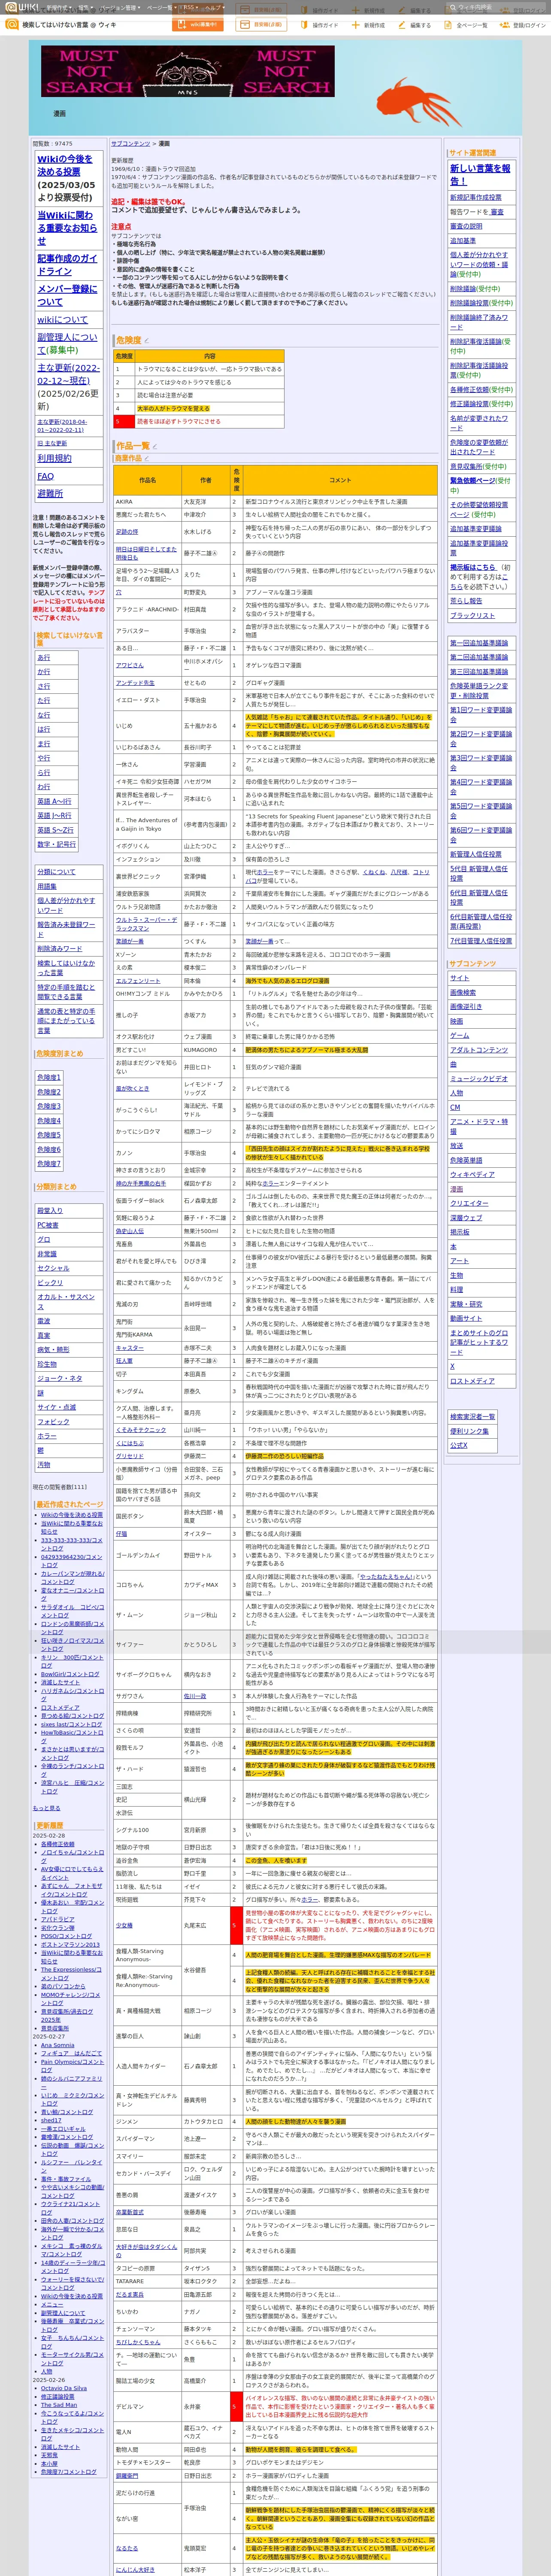Image resolution: width=551 pixels, height=2576 pixels.
Task: Open the PC被害 category link
Action: 48,1225
